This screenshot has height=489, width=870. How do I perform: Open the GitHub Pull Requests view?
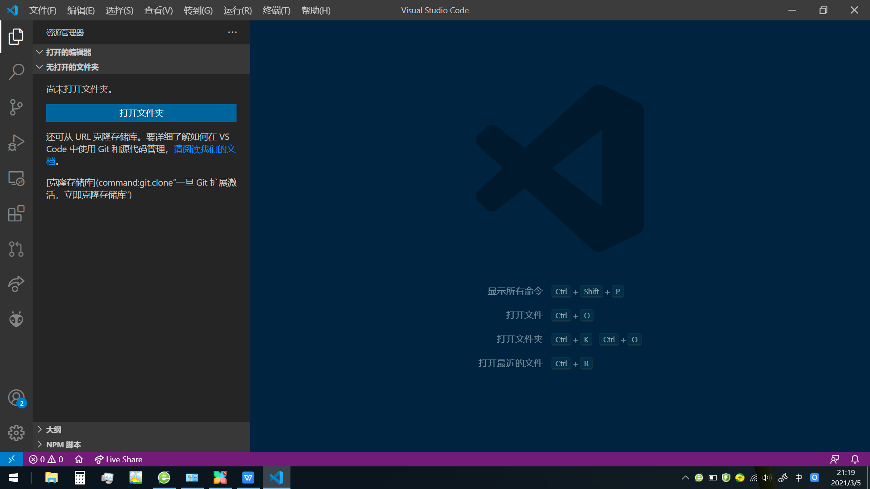click(16, 249)
